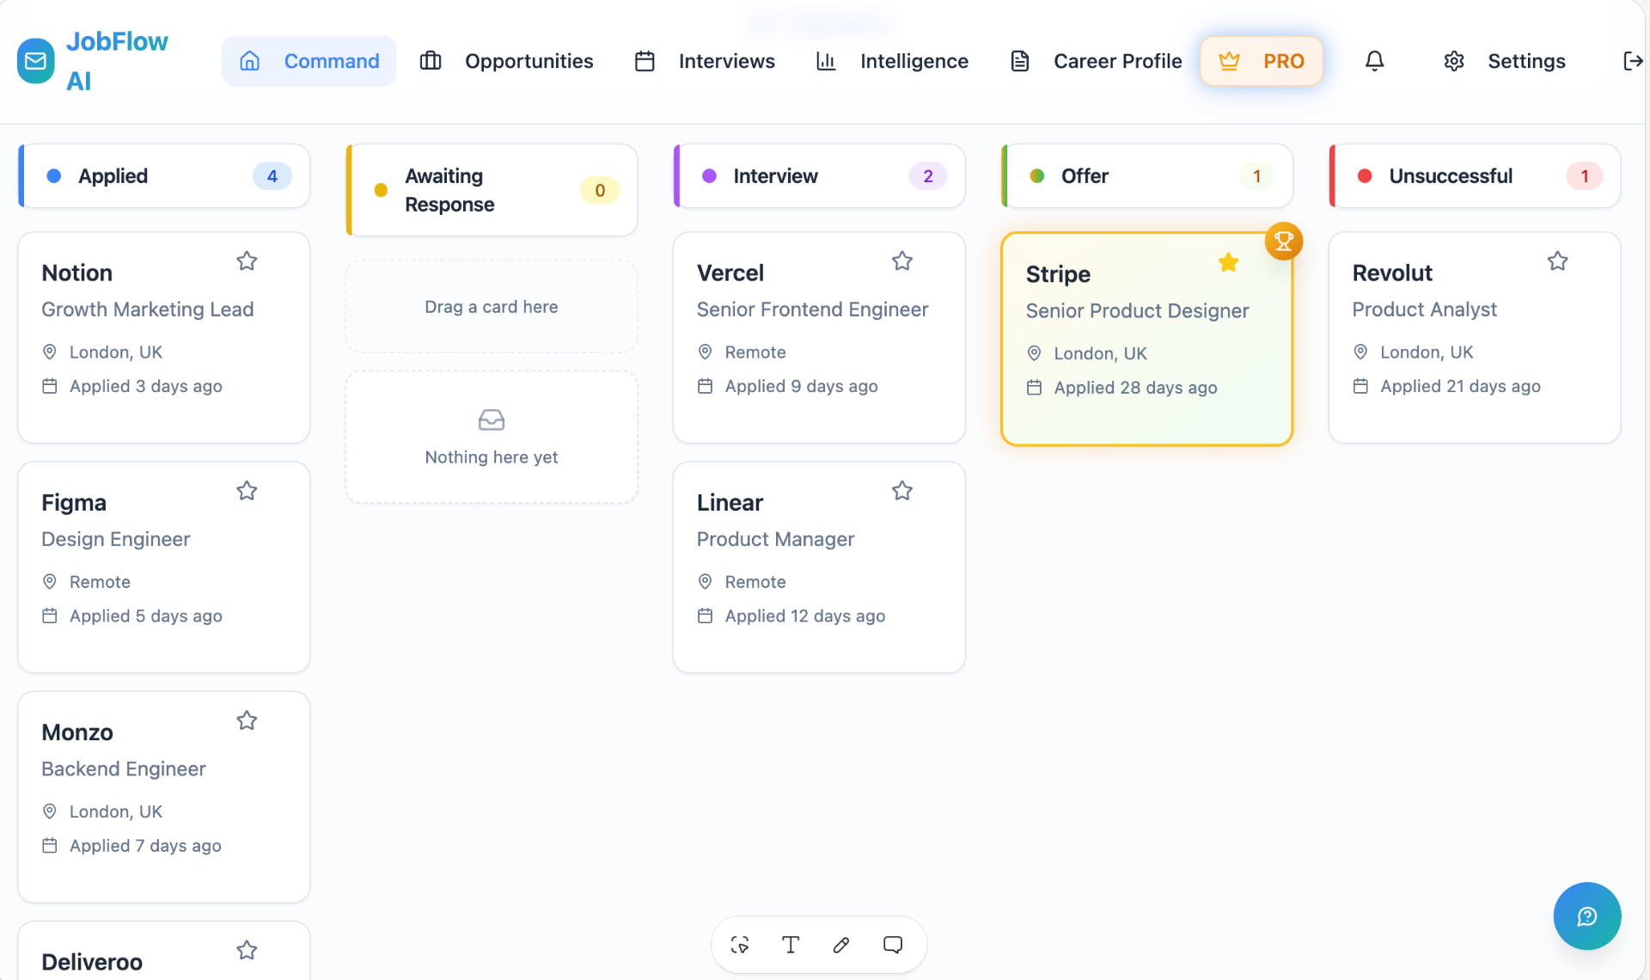Open the Intelligence tab

point(892,61)
